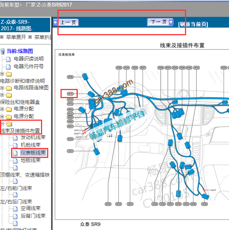Click connector label IP16 at bottom
This screenshot has height=230, width=229.
tap(118, 204)
